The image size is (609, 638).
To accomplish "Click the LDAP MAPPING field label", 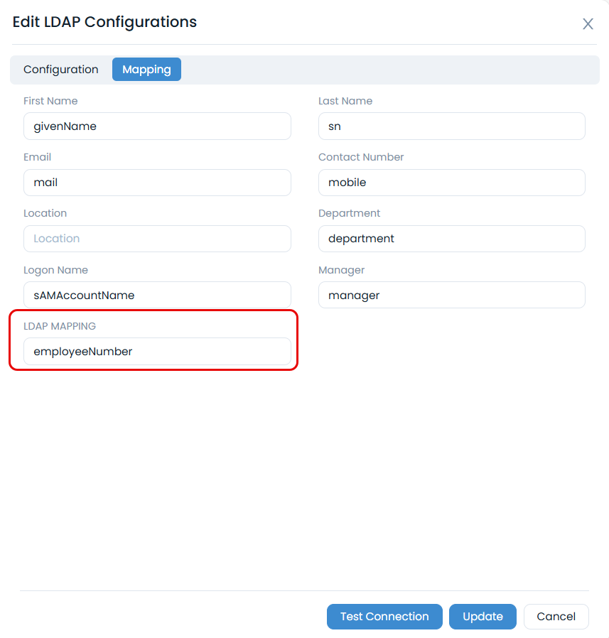I will coord(60,326).
